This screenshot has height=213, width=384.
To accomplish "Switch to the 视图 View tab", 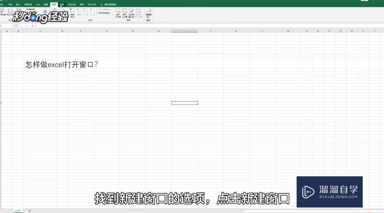I will coord(61,4).
